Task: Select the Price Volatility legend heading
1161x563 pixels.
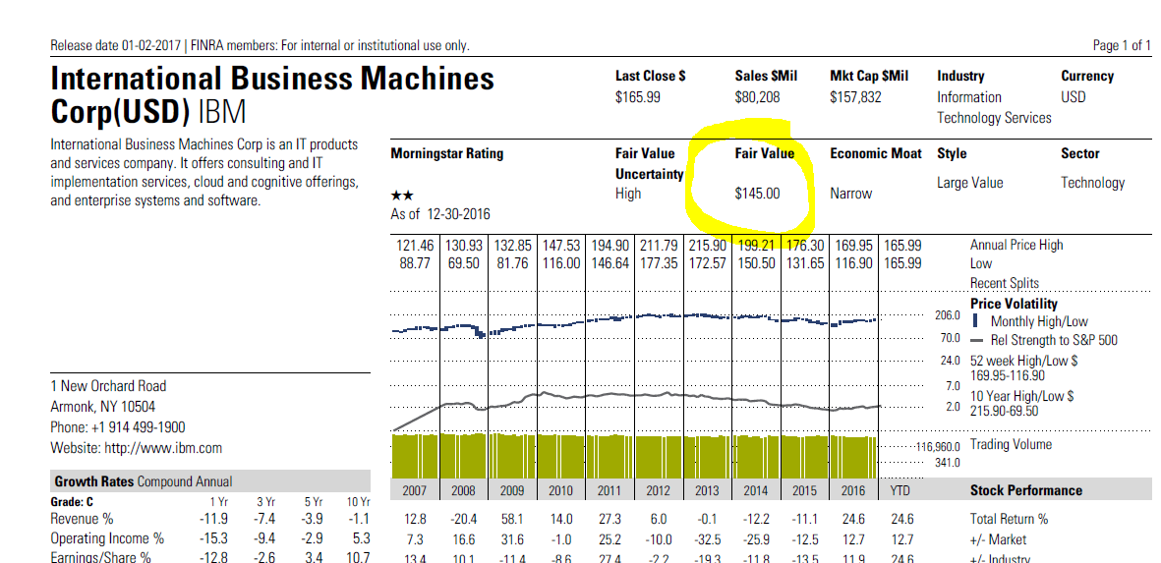Action: [1014, 304]
